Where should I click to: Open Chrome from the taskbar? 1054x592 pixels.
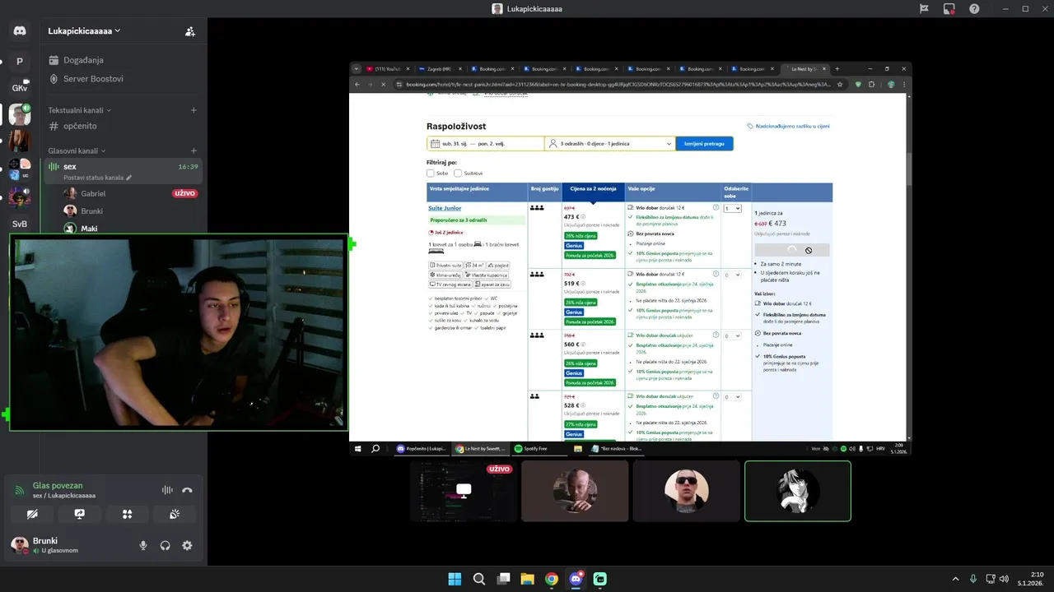pos(551,579)
